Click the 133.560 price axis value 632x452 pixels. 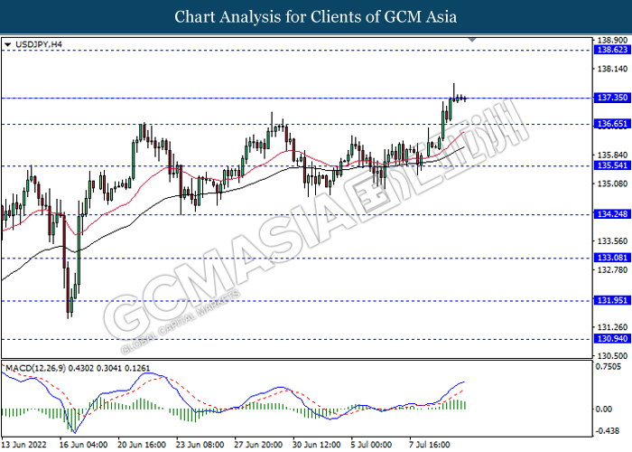[x=612, y=241]
